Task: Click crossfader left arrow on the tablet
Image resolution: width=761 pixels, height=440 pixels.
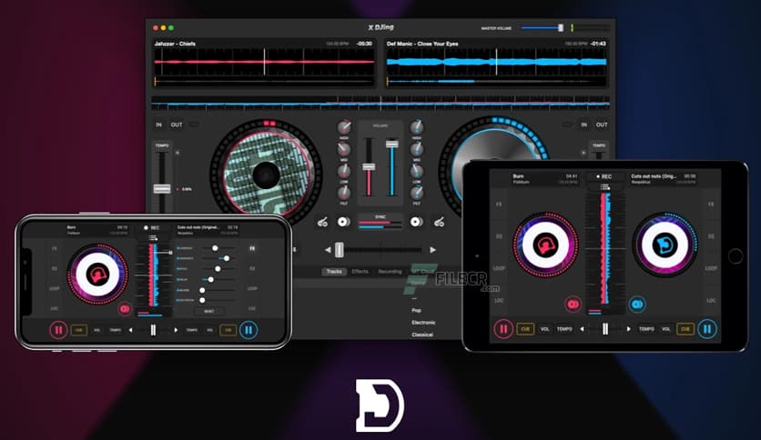Action: point(582,329)
